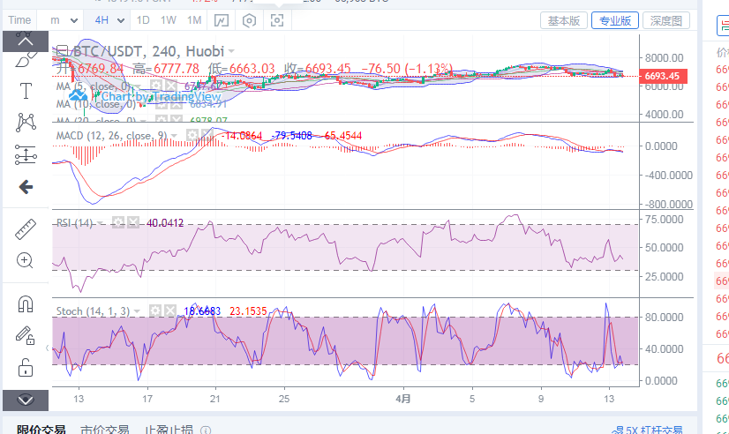The image size is (729, 434).
Task: Remove the MA 5 indicator
Action: 170,86
